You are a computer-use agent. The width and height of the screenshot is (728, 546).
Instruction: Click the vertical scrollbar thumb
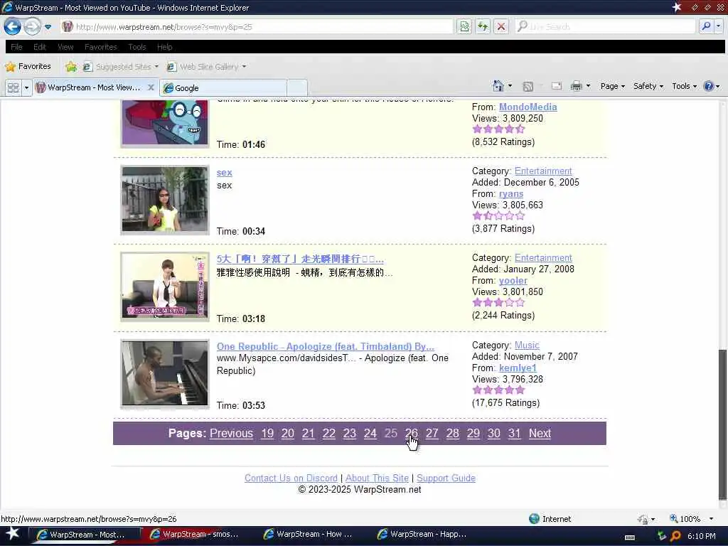coord(722,425)
